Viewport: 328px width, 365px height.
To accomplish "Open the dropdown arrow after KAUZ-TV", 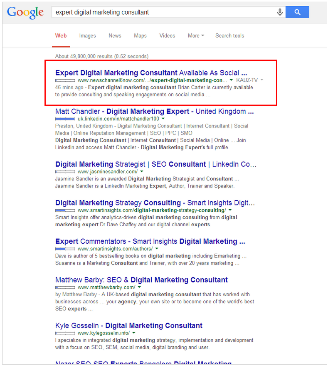I will pos(262,80).
